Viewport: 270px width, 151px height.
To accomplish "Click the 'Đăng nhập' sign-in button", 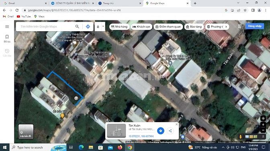I will (255, 26).
